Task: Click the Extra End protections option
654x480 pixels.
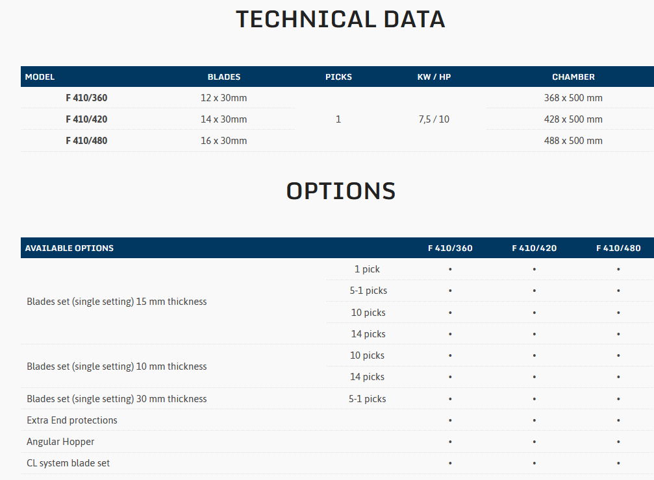Action: (72, 420)
